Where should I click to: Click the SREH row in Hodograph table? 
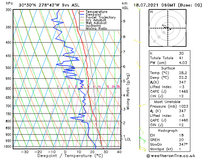pos(169,140)
